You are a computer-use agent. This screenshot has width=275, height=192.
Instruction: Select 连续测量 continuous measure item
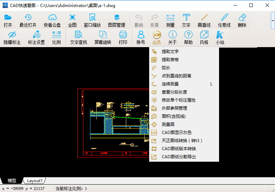tap(184, 84)
